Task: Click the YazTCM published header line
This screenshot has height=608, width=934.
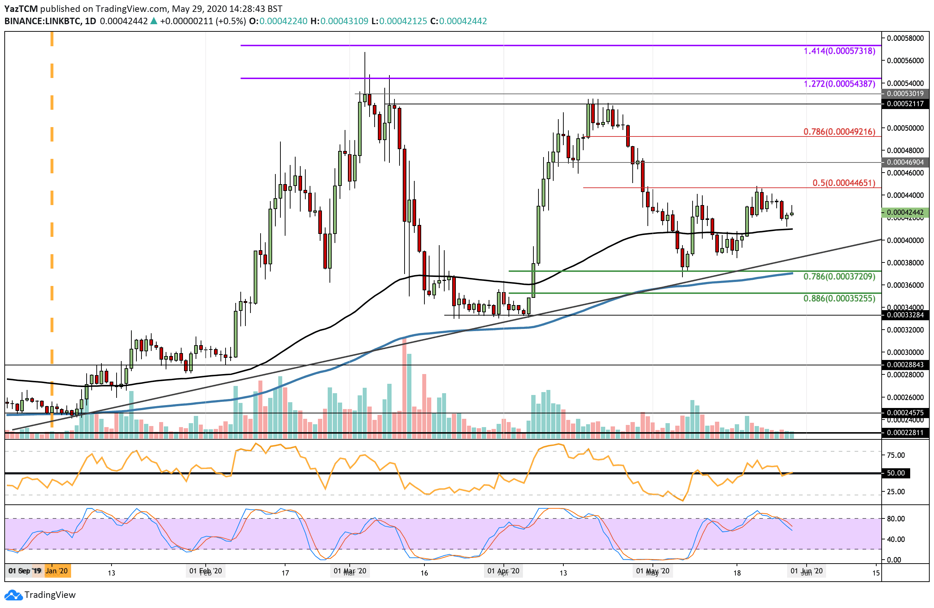Action: click(x=143, y=8)
